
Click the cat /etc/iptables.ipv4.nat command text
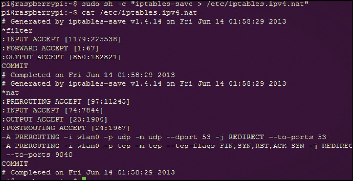[x=135, y=13]
